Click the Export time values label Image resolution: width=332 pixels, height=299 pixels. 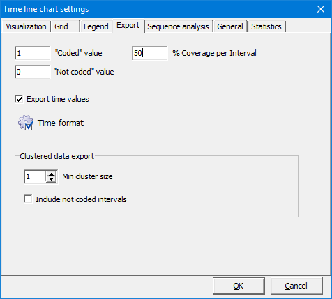point(58,99)
